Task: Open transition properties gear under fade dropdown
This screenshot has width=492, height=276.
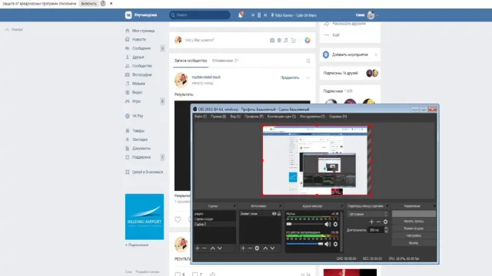Action: (x=386, y=222)
